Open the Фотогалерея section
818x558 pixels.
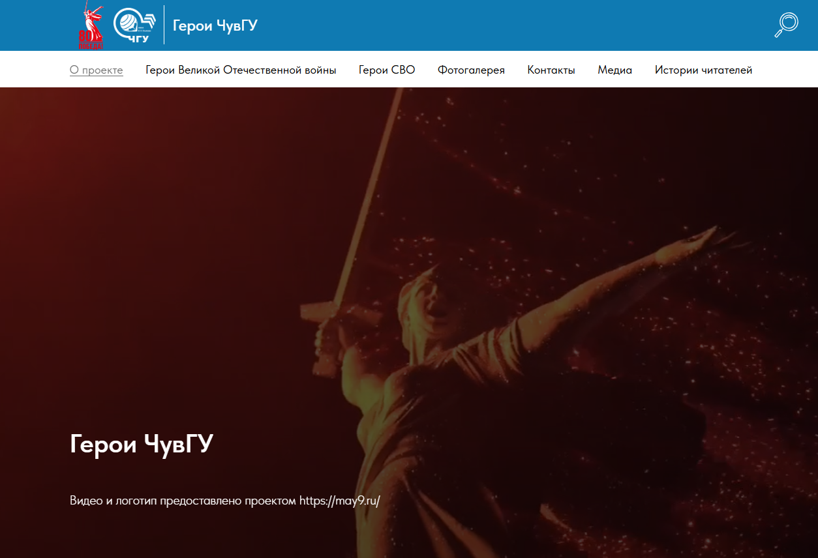click(471, 70)
